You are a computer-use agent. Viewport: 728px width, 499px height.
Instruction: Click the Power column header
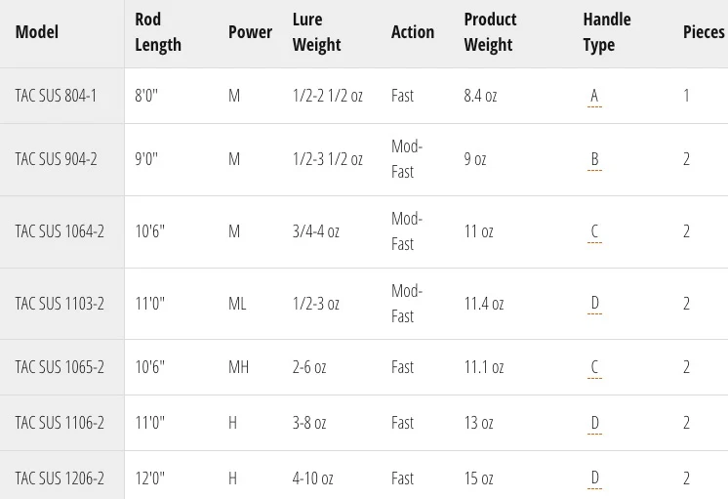250,32
